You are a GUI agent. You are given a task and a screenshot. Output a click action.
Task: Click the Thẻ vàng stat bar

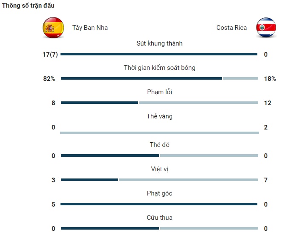point(159,133)
